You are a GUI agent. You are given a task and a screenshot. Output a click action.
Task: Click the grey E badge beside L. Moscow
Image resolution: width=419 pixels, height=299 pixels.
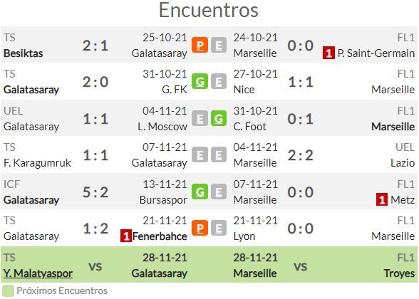click(x=200, y=118)
